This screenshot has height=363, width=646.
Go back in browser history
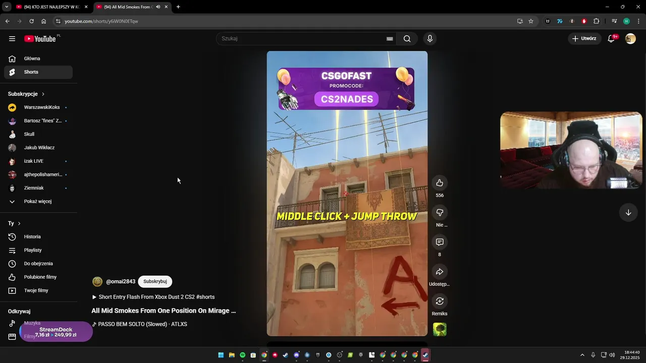point(7,21)
